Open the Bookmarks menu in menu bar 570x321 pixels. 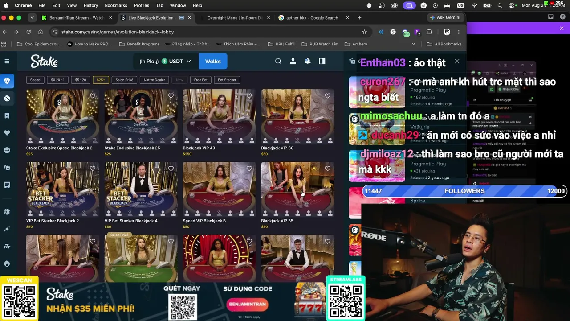[116, 5]
